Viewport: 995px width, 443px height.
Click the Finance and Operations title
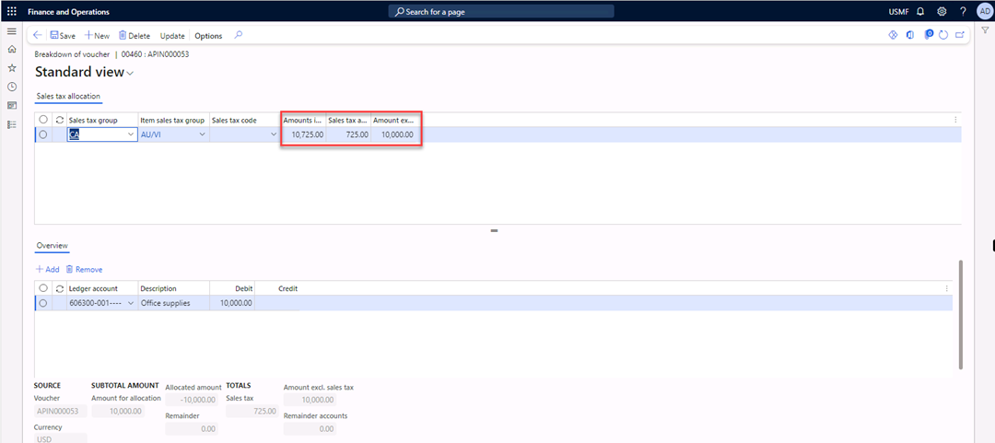click(x=68, y=12)
